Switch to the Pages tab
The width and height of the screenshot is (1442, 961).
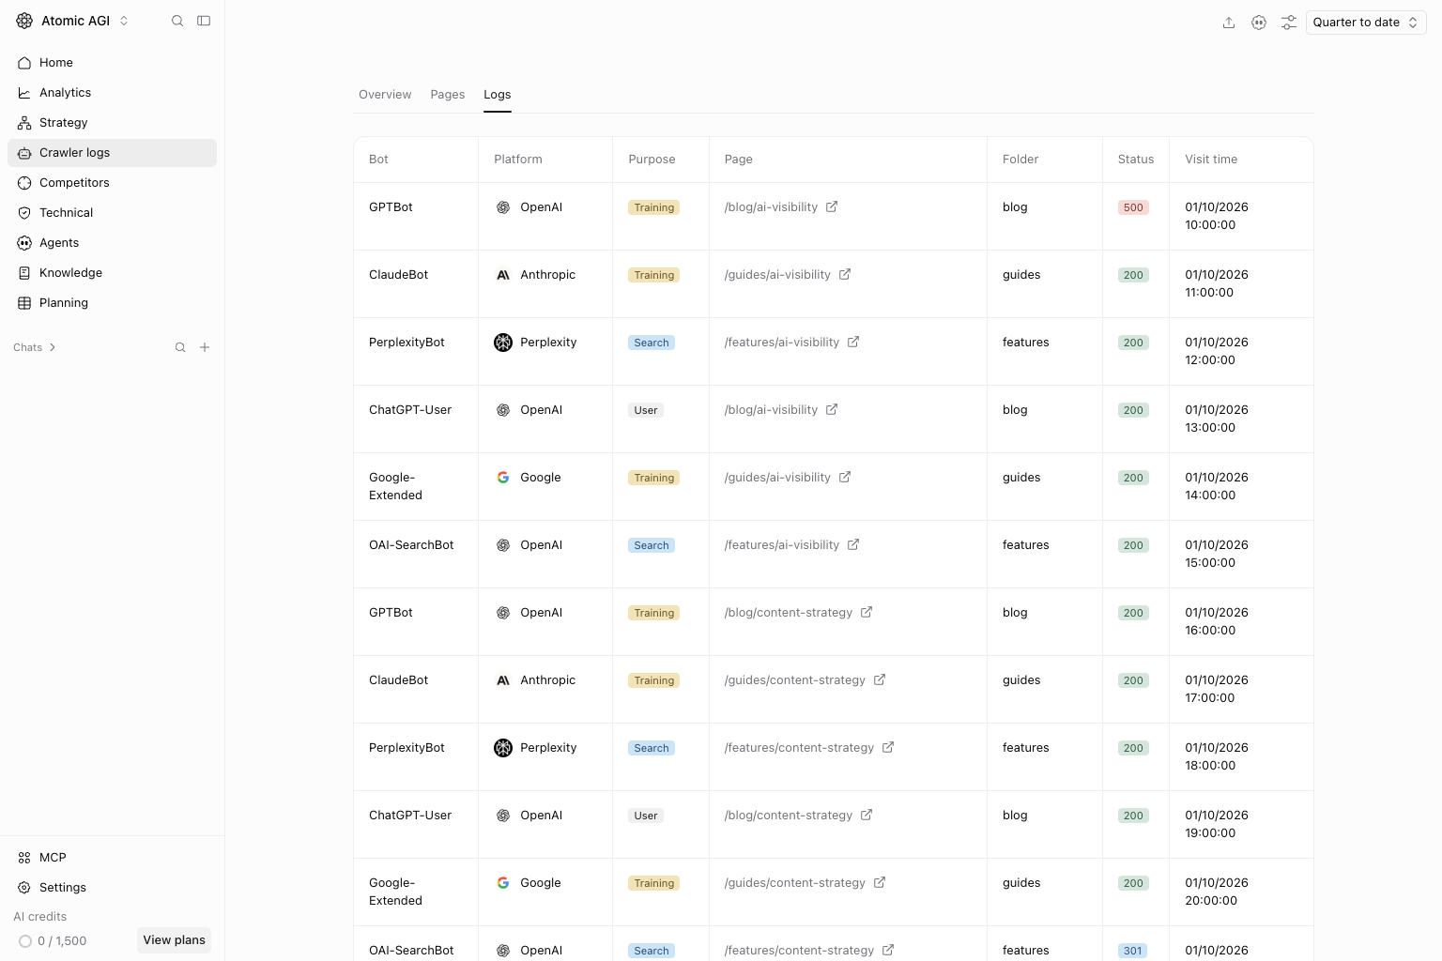pos(448,95)
